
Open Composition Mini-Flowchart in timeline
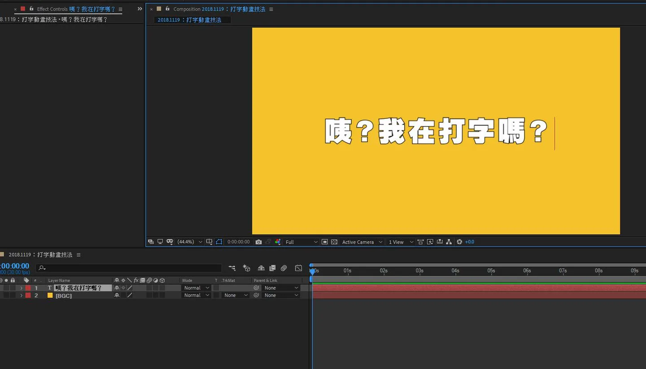pos(232,268)
